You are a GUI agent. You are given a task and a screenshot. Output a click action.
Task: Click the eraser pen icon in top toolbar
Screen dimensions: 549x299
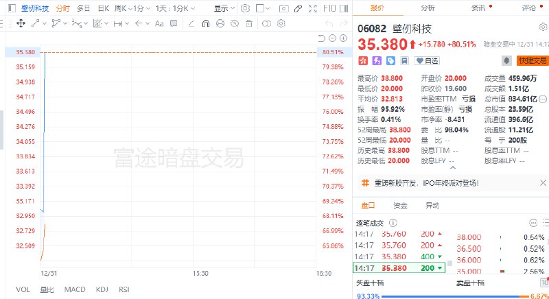[x=298, y=8]
